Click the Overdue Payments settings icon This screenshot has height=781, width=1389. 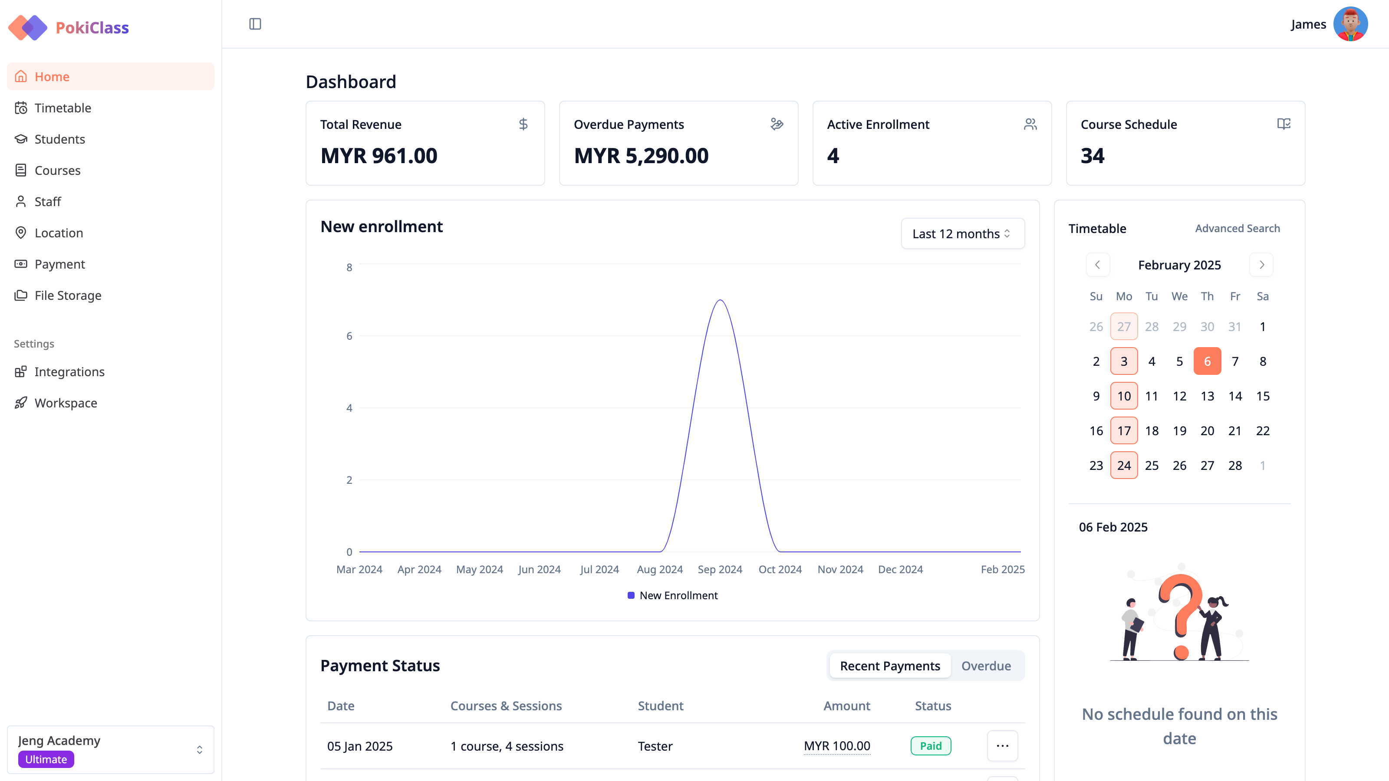pos(777,124)
